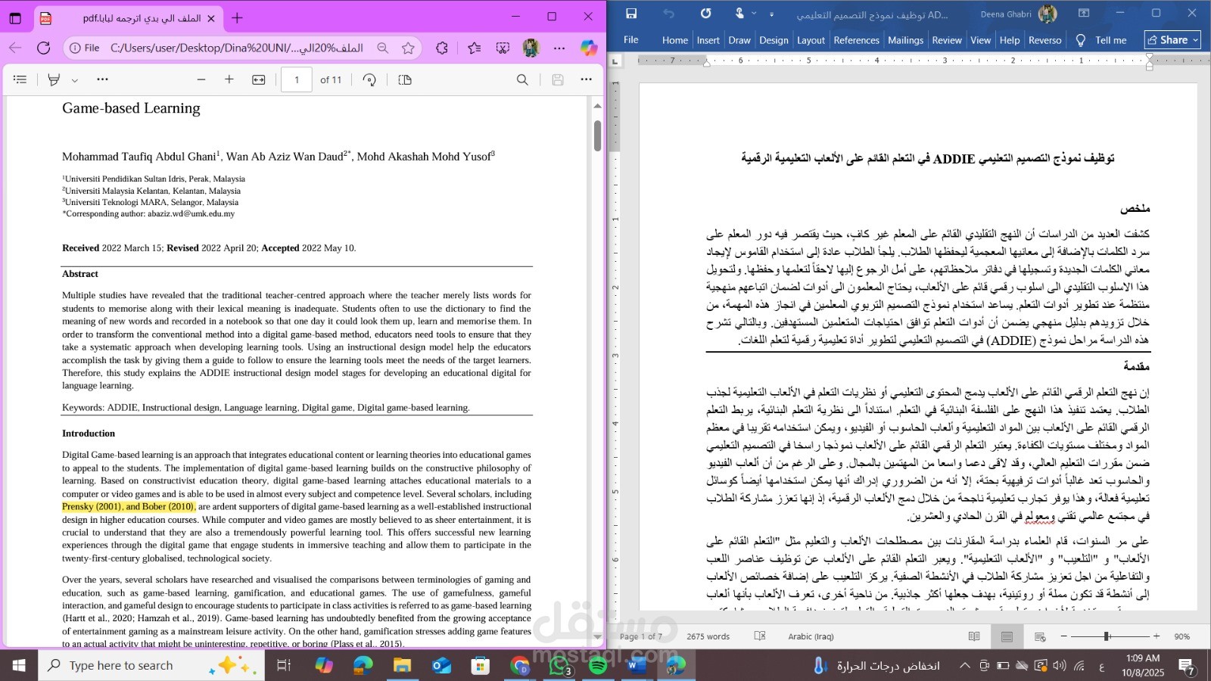Open Edge tab actions menu
1211x681 pixels.
click(x=15, y=18)
